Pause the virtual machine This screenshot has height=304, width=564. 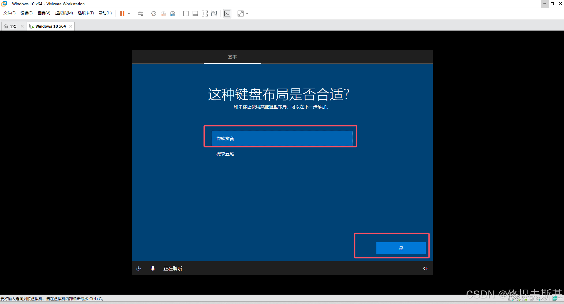(122, 14)
